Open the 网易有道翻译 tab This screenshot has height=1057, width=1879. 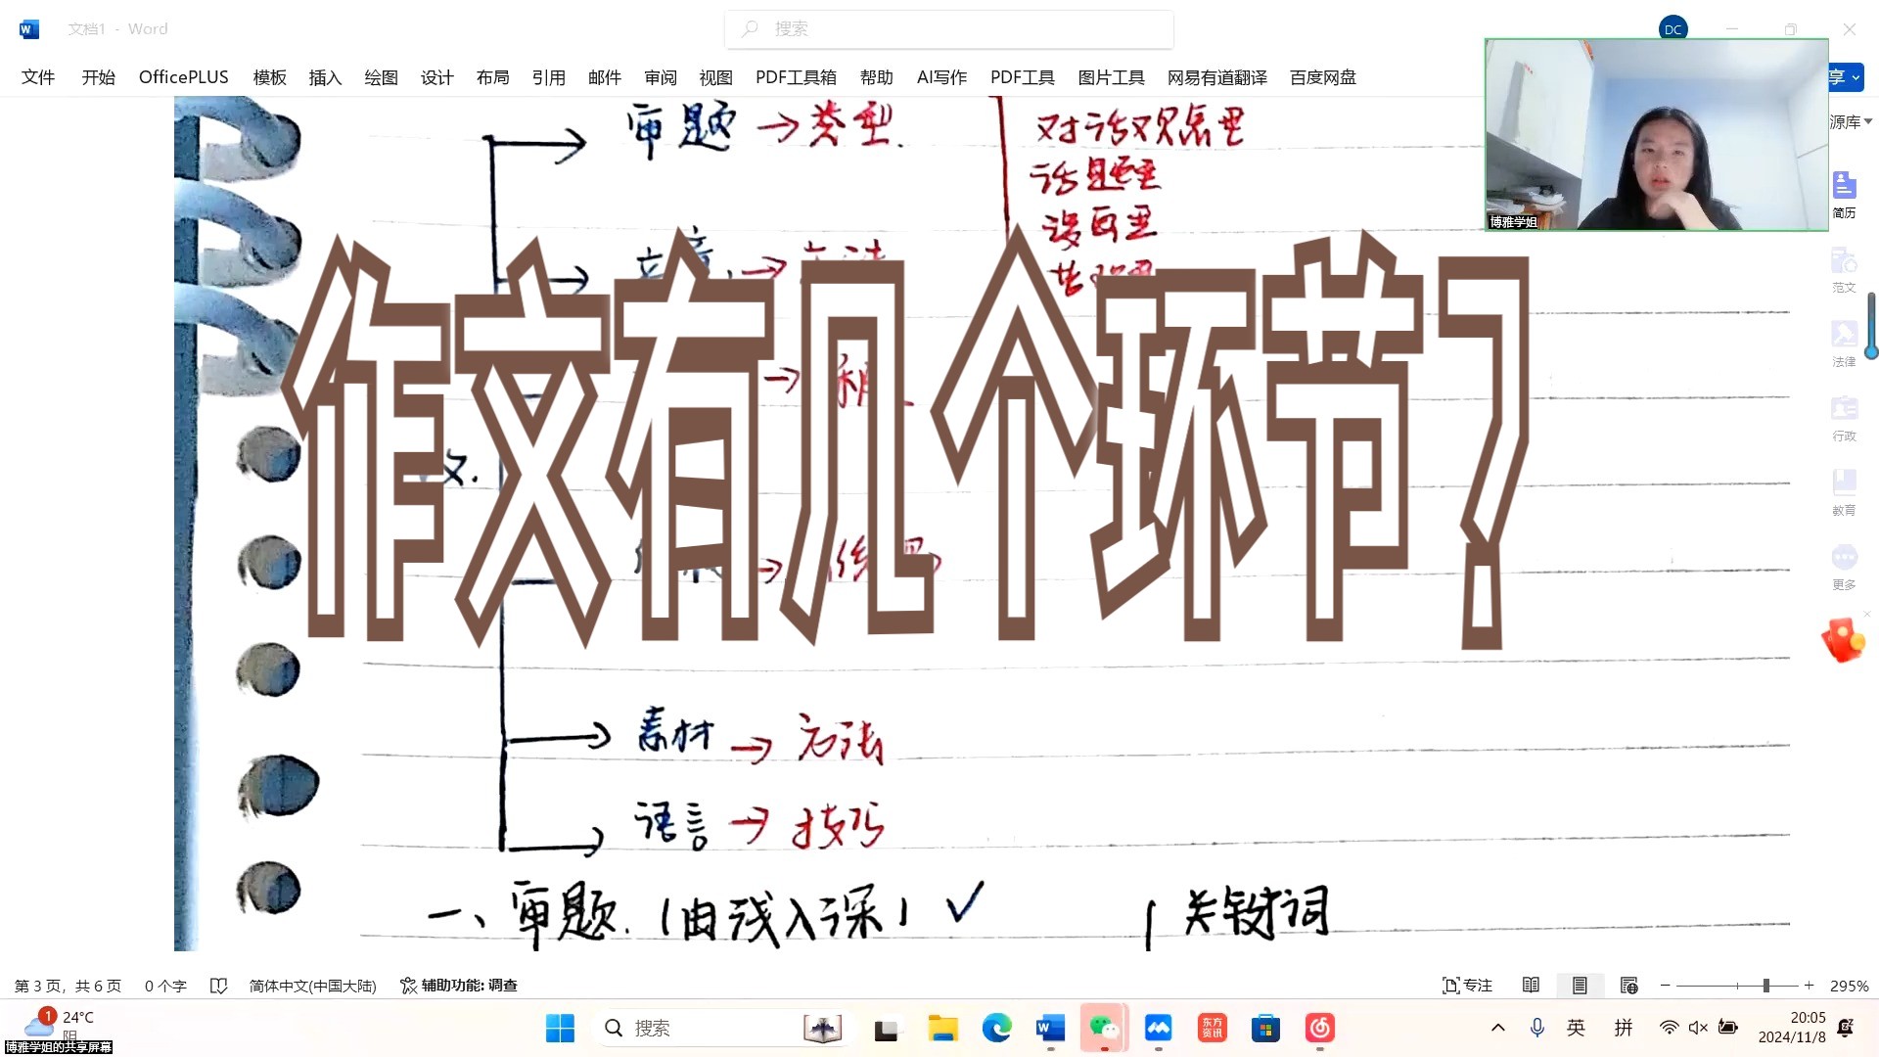[1216, 77]
